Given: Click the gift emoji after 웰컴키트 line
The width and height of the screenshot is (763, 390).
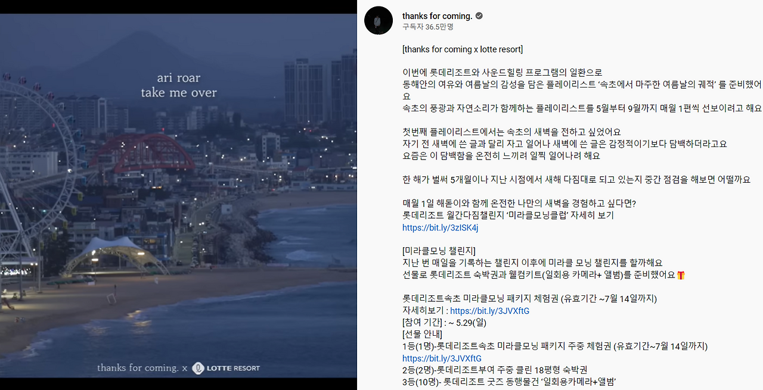Looking at the screenshot, I should click(681, 275).
